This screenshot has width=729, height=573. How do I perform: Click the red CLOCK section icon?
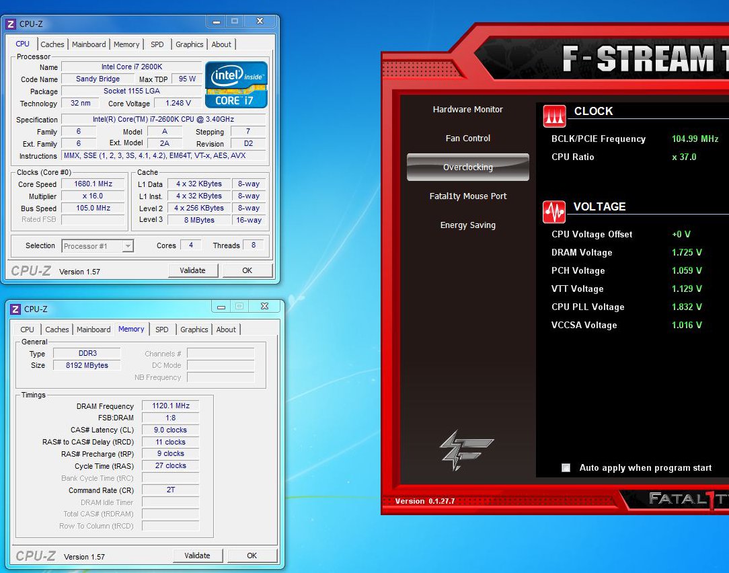pyautogui.click(x=554, y=116)
